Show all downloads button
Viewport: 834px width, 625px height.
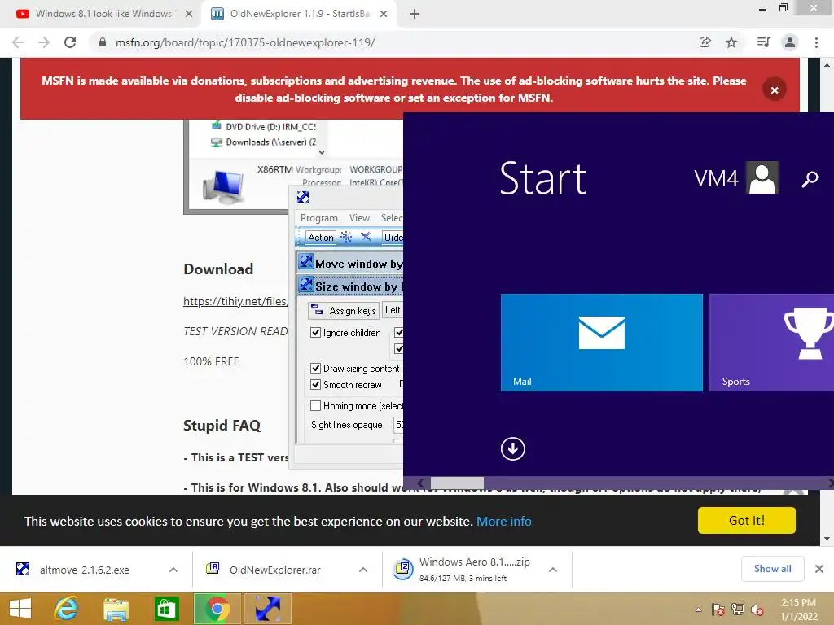click(x=772, y=569)
